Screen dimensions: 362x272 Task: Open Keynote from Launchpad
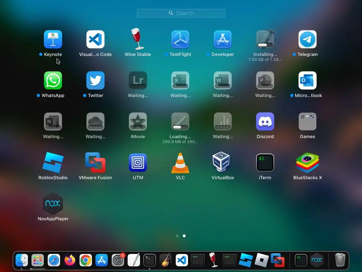point(53,39)
